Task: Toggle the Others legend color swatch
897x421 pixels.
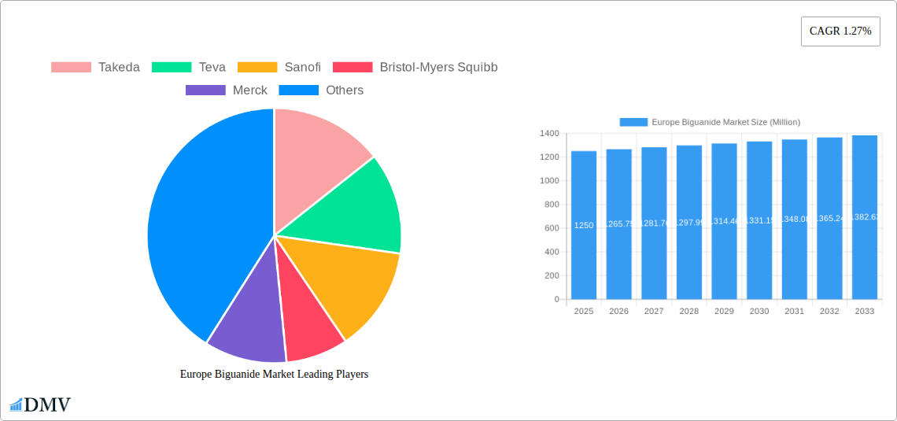Action: (x=299, y=90)
